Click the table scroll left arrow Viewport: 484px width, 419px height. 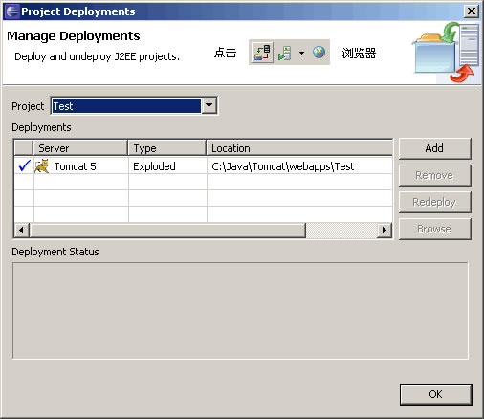coord(22,230)
